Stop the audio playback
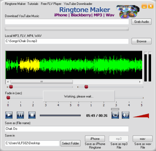The width and height of the screenshot is (156, 151). [32, 115]
